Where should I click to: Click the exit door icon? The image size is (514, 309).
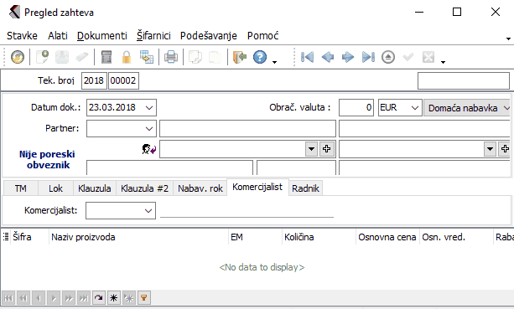click(240, 57)
